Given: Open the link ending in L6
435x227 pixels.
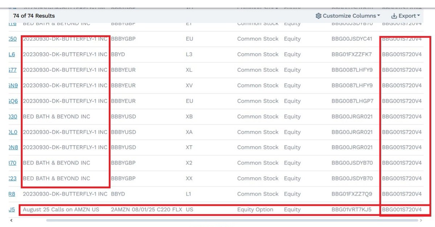Looking at the screenshot, I should pos(12,54).
